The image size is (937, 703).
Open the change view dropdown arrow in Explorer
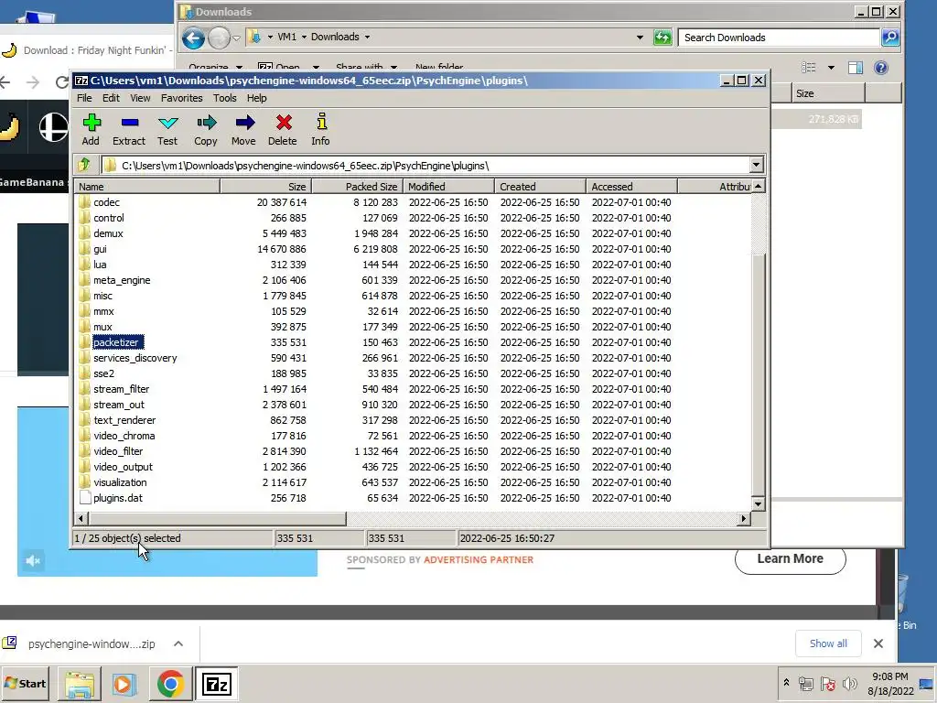click(831, 68)
